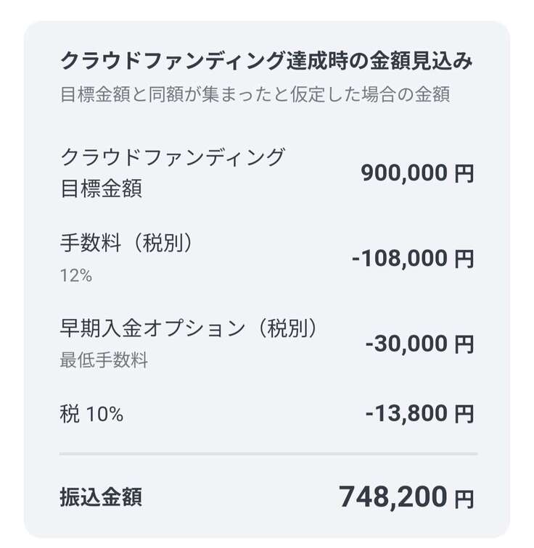534x548 pixels.
Task: Click the 12% fee rate text
Action: (75, 275)
